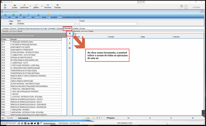
Task: Click the Excluir trash icon
Action: tap(20, 15)
